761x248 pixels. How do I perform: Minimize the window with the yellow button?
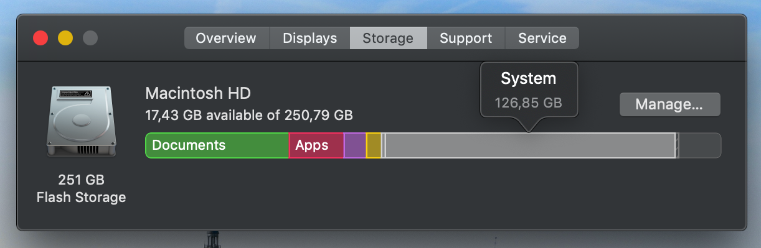65,38
